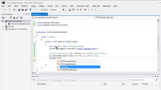Toggle the 0 Warnings filter

click(56, 80)
